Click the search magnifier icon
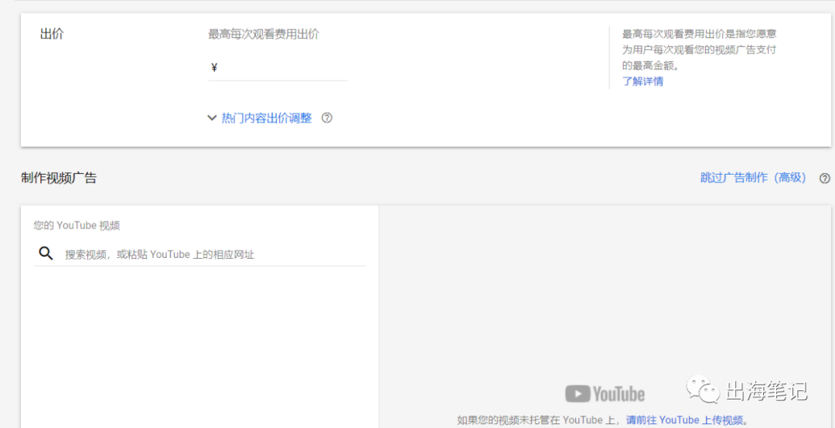This screenshot has height=428, width=835. coord(46,254)
